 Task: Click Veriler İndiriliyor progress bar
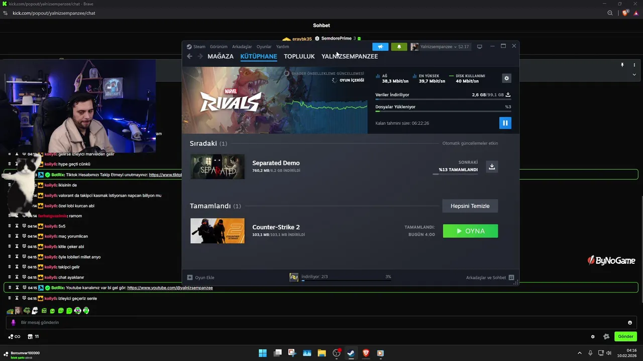(443, 100)
